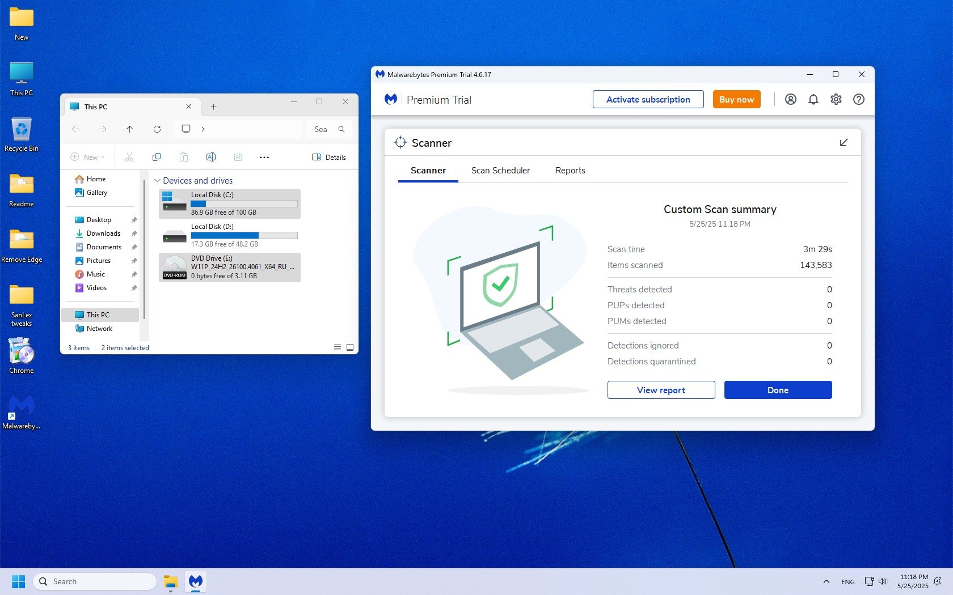Image resolution: width=953 pixels, height=595 pixels.
Task: Click the Up arrow in File Explorer
Action: tap(129, 129)
